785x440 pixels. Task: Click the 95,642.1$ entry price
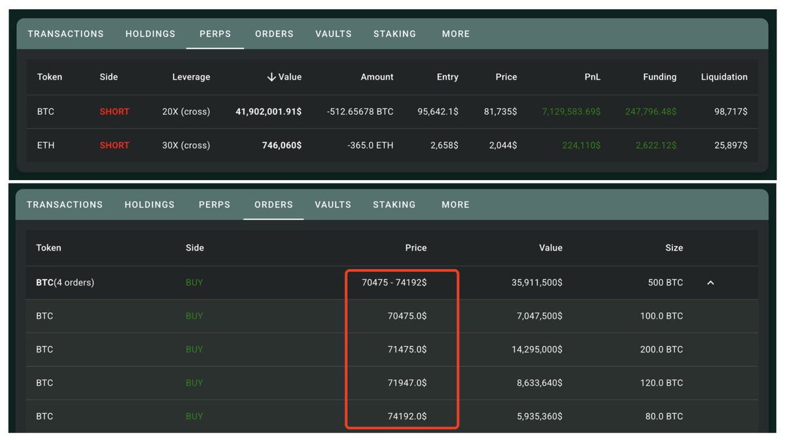(438, 112)
